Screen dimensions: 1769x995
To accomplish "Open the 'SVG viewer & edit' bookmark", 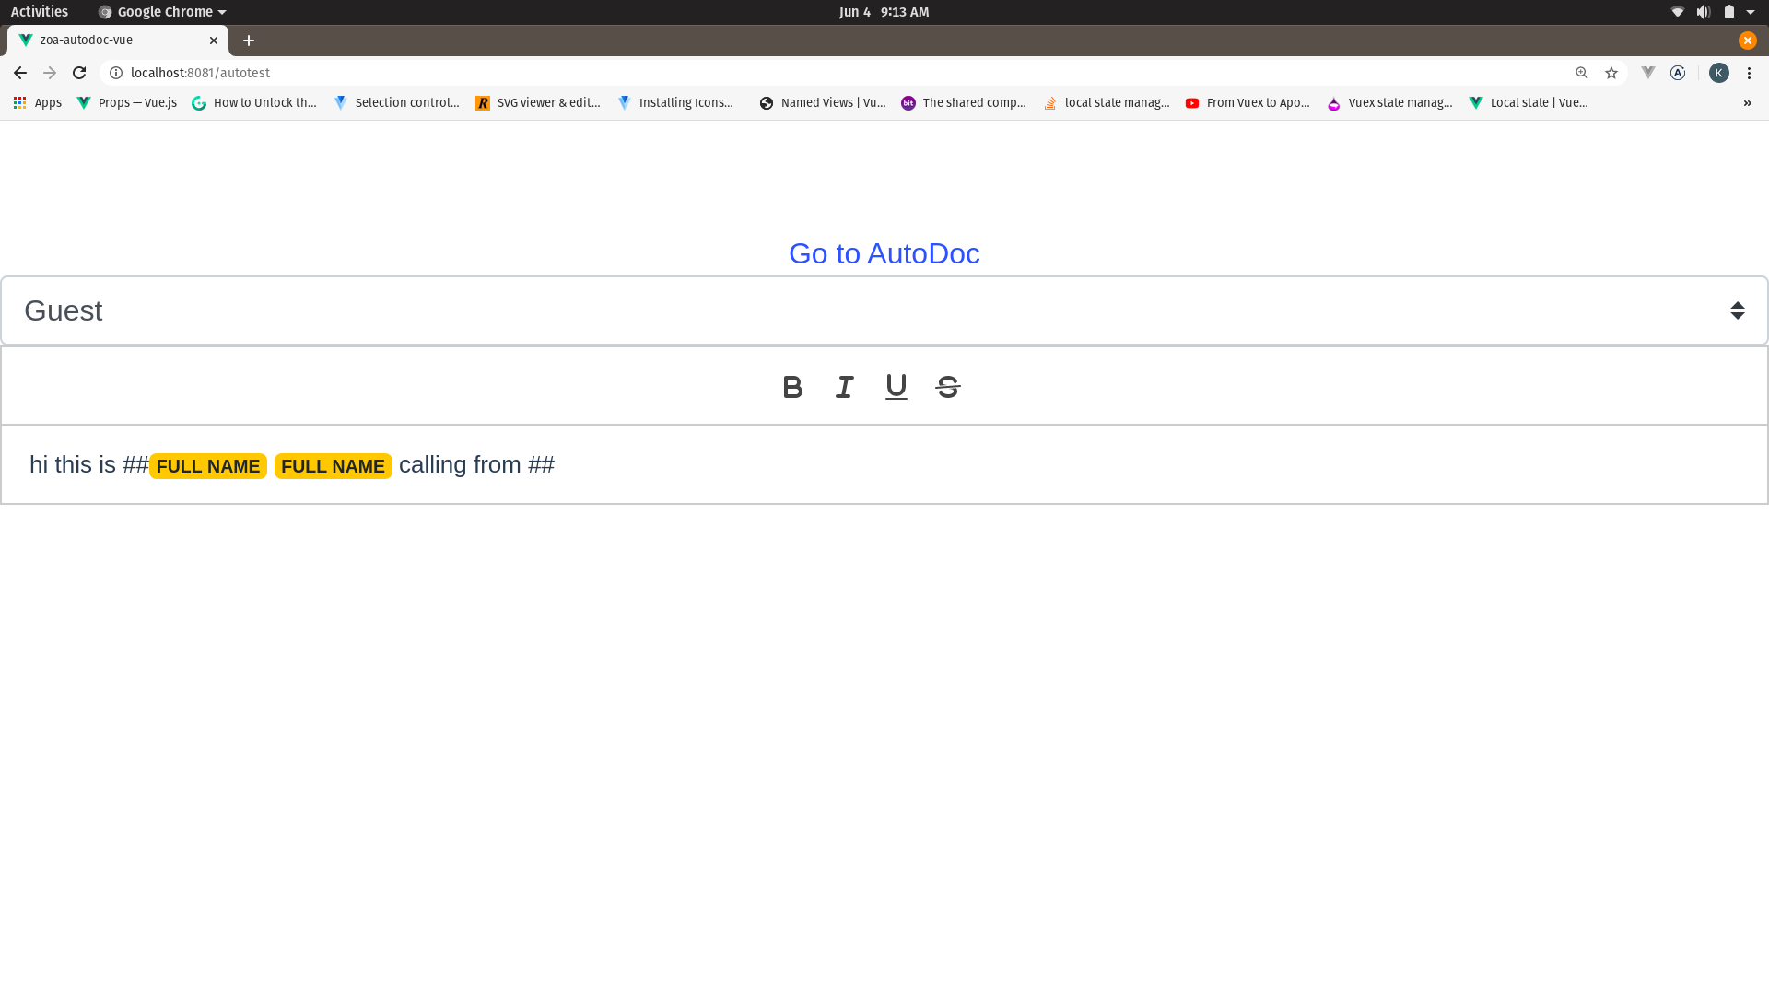I will click(x=538, y=102).
